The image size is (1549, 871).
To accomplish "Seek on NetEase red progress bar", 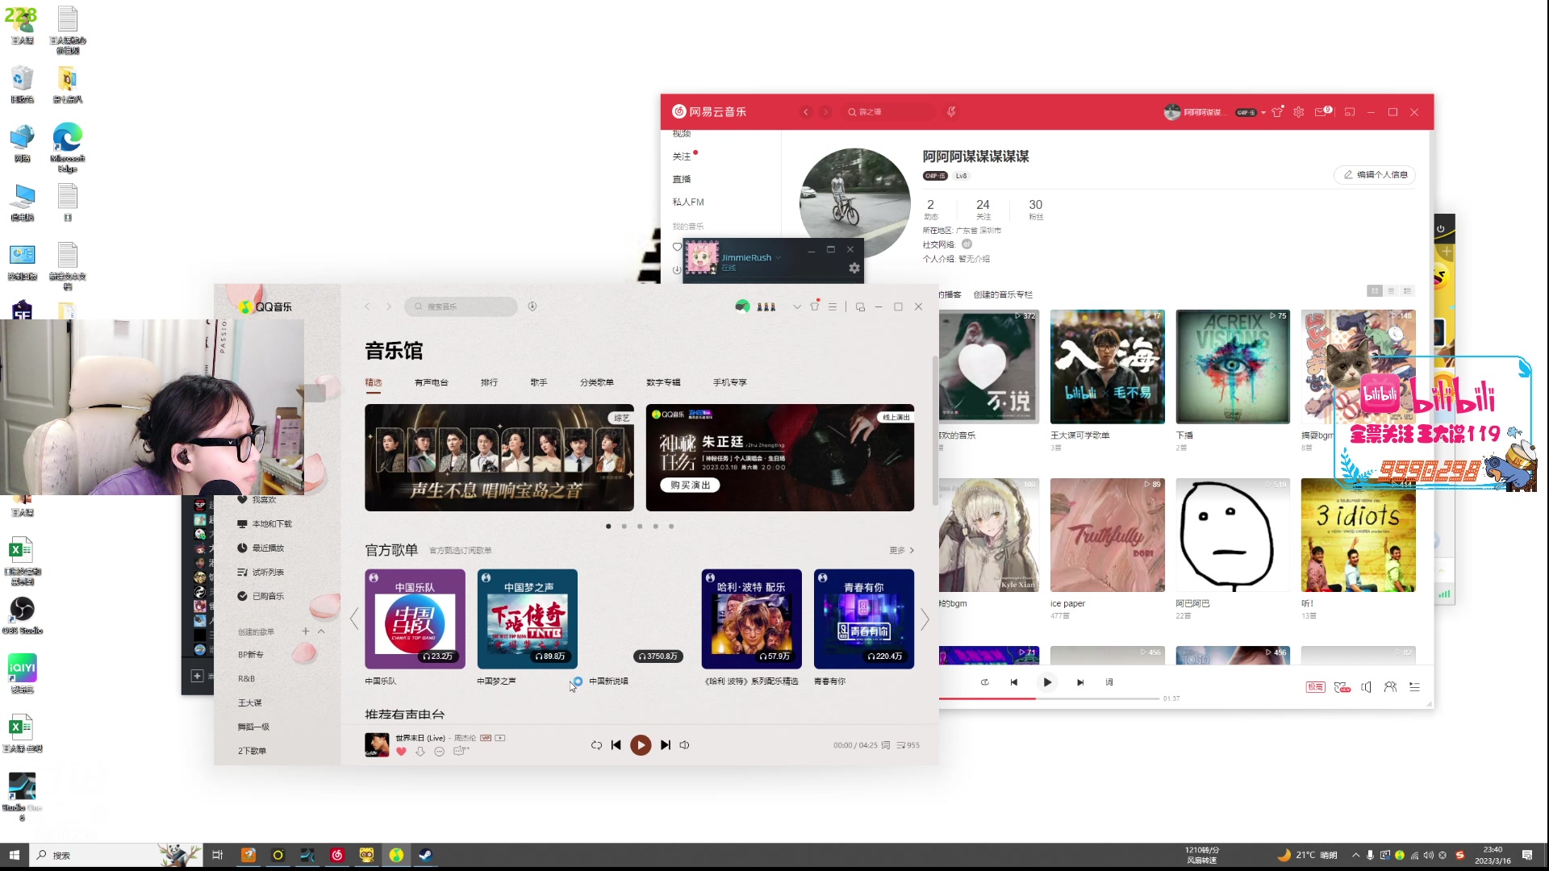I will point(1049,698).
